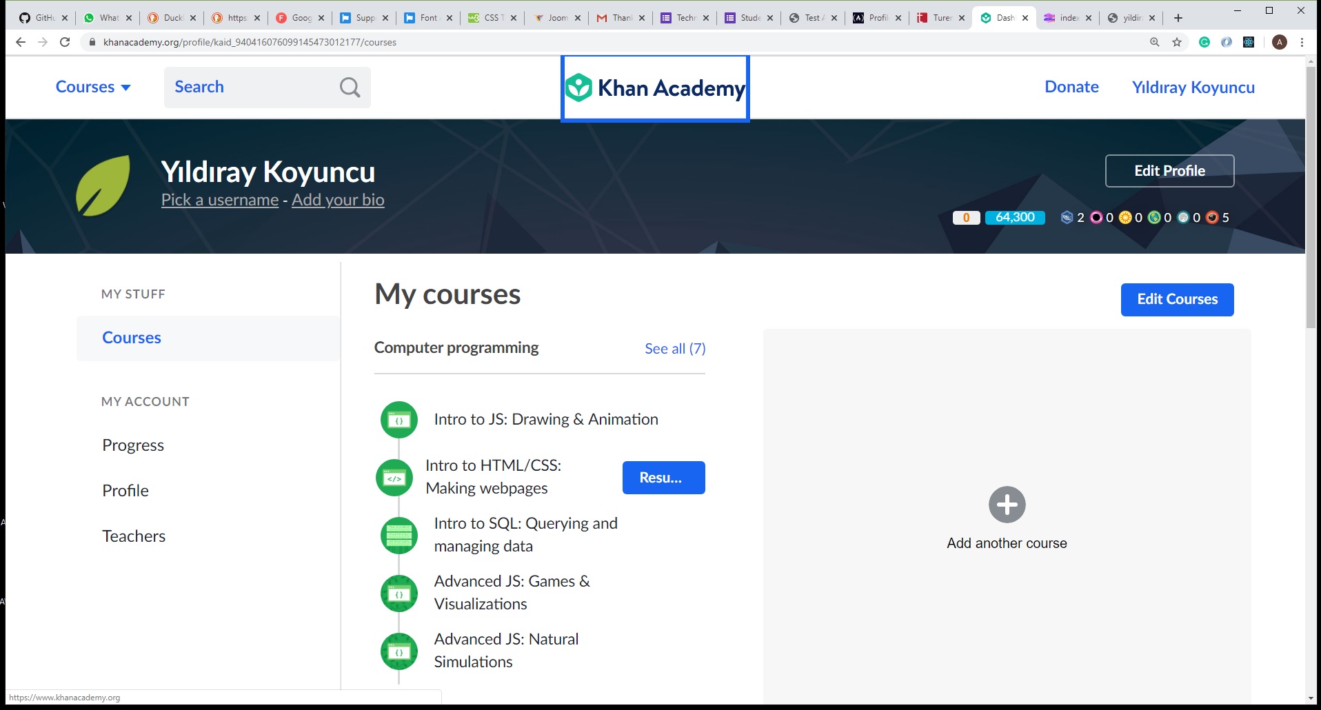The width and height of the screenshot is (1321, 710).
Task: Click the Edit Courses button
Action: [1177, 300]
